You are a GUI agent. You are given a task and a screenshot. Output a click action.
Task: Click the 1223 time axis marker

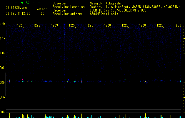54,25
